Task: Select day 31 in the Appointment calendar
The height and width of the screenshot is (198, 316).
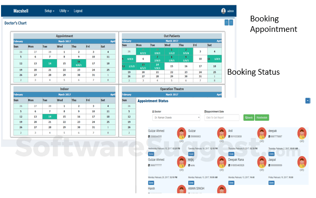Action: [x=93, y=75]
